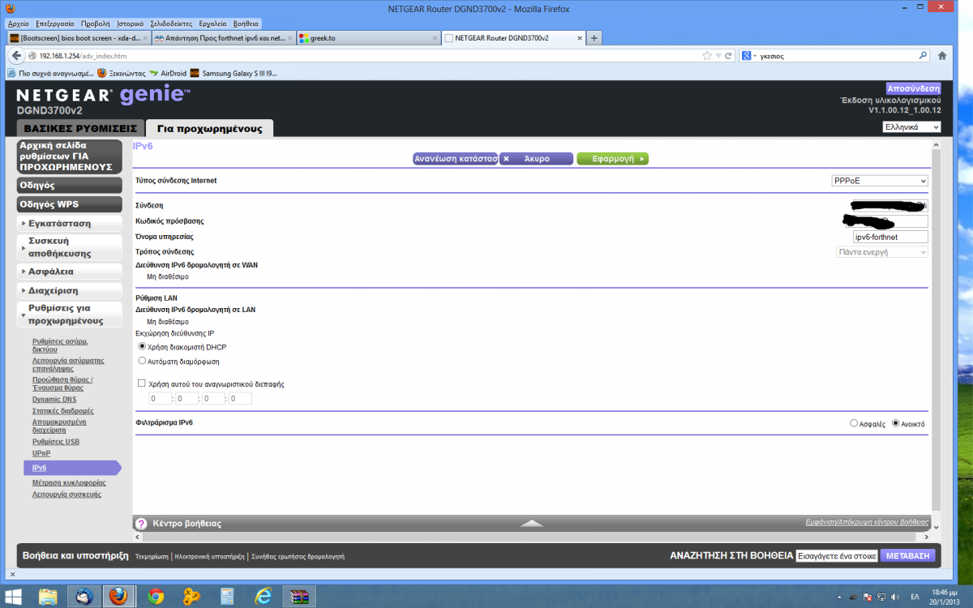This screenshot has height=608, width=973.
Task: Open the Πιο συχνά αναγνωσμένα bookmark folder
Action: click(49, 73)
